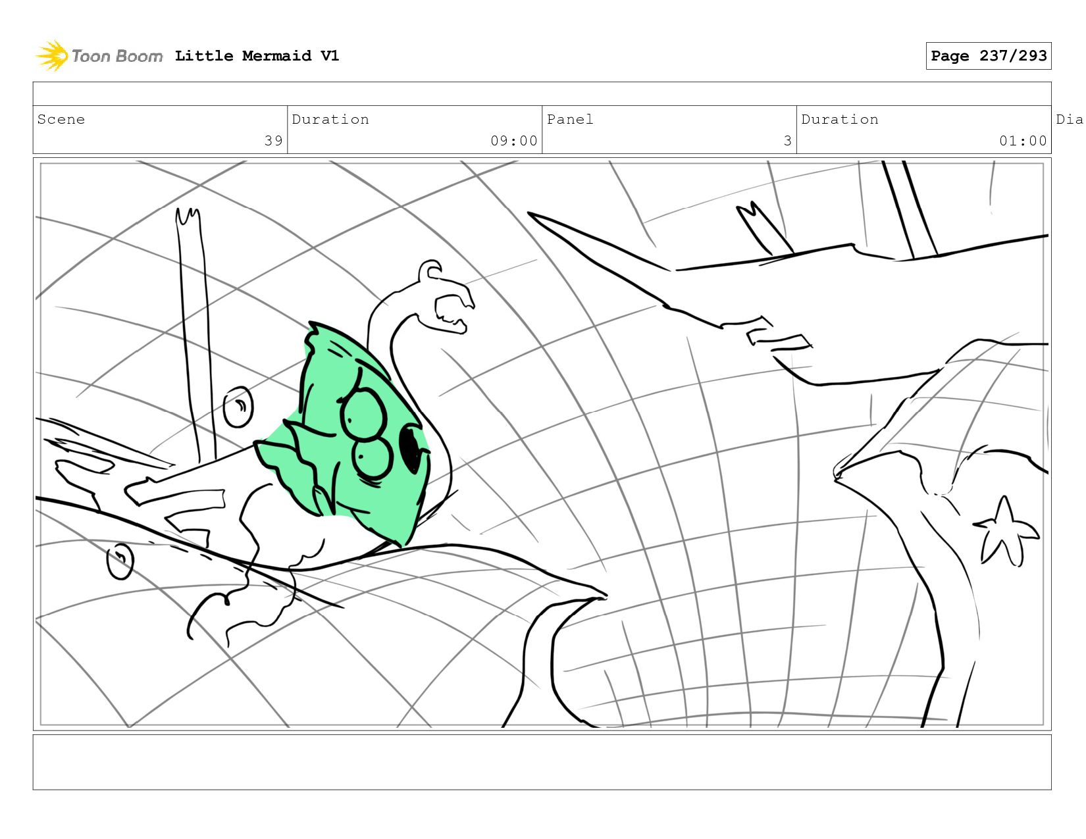Image resolution: width=1086 pixels, height=839 pixels.
Task: Select the panel number '3'
Action: (787, 141)
